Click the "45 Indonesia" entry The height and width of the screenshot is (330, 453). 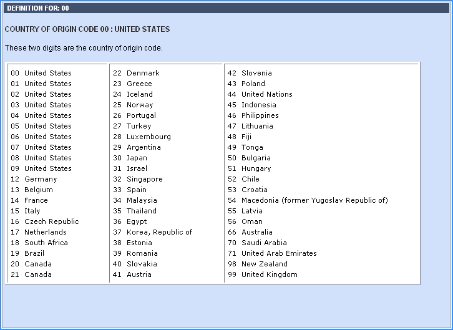pyautogui.click(x=252, y=105)
